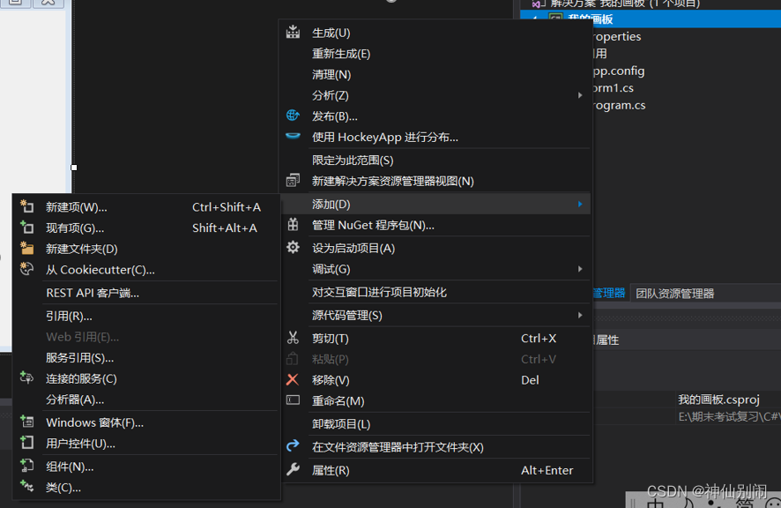This screenshot has height=508, width=781.
Task: Click the E:\期末考试复习 path value
Action: click(x=729, y=417)
